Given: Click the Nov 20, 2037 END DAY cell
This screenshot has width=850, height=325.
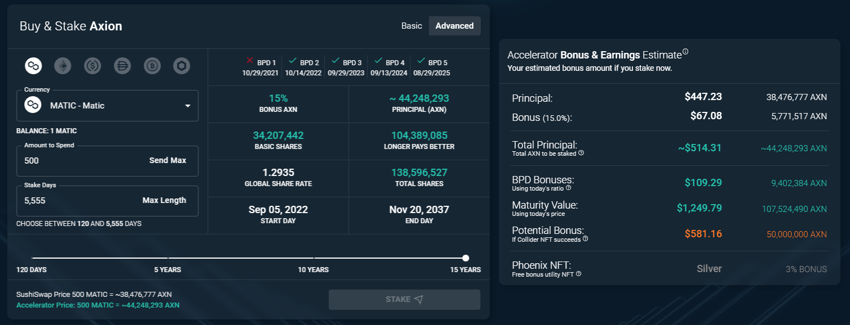Looking at the screenshot, I should 419,215.
